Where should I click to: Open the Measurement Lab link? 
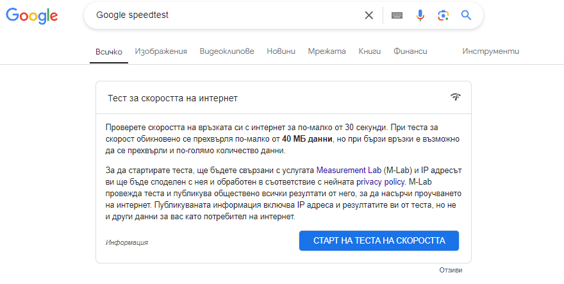[x=349, y=171]
